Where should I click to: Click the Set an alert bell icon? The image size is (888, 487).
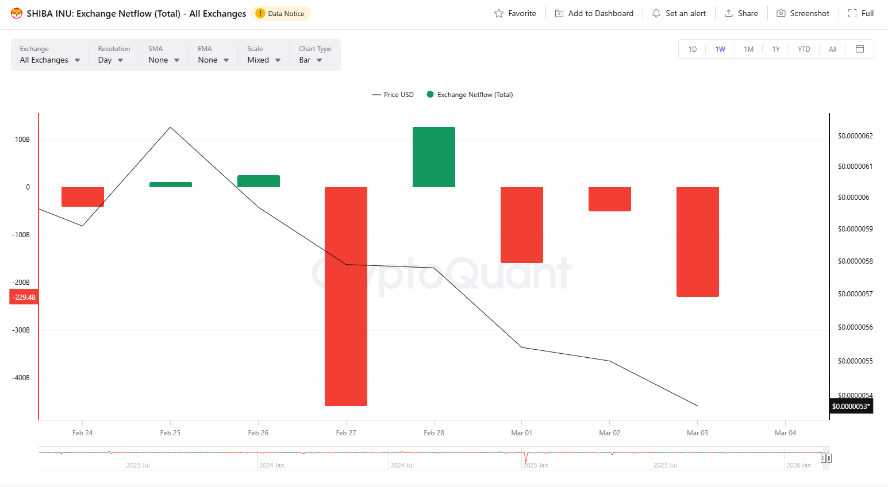[x=656, y=13]
